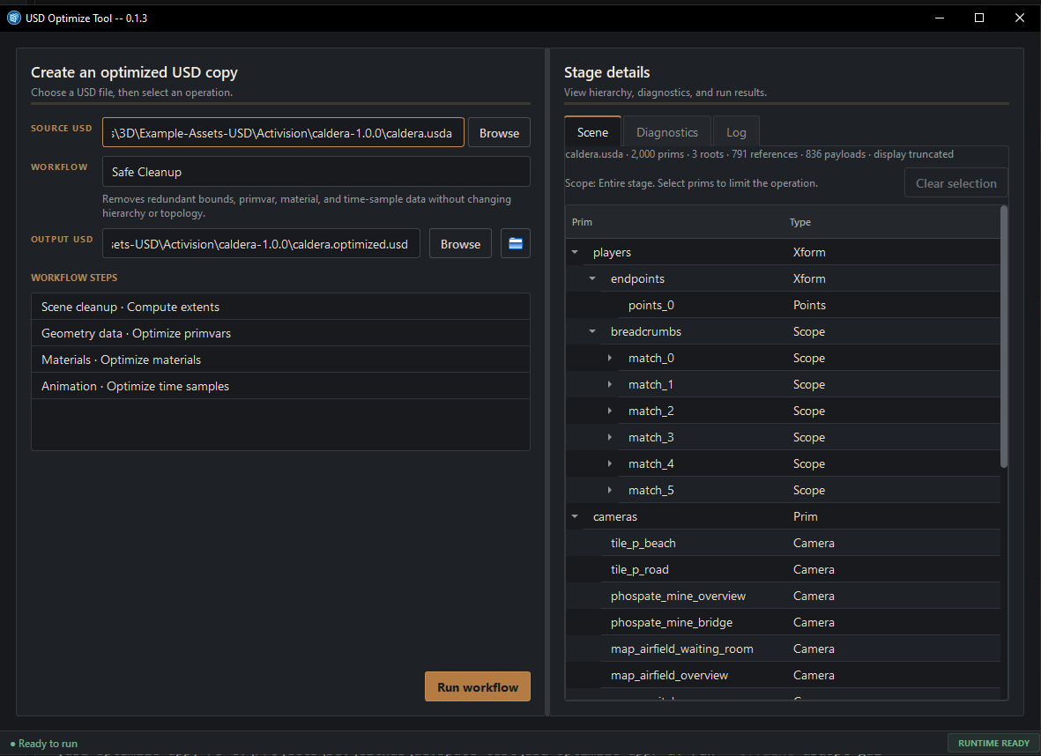The image size is (1041, 756).
Task: Maximize the USD Optimize Tool window
Action: [x=979, y=18]
